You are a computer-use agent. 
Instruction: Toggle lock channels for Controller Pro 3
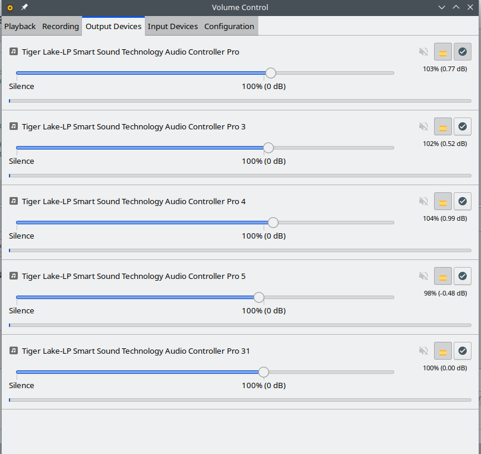(x=442, y=126)
